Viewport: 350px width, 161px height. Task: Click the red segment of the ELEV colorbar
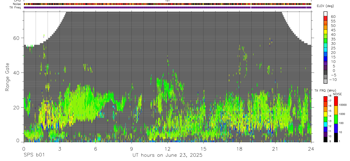(325, 18)
